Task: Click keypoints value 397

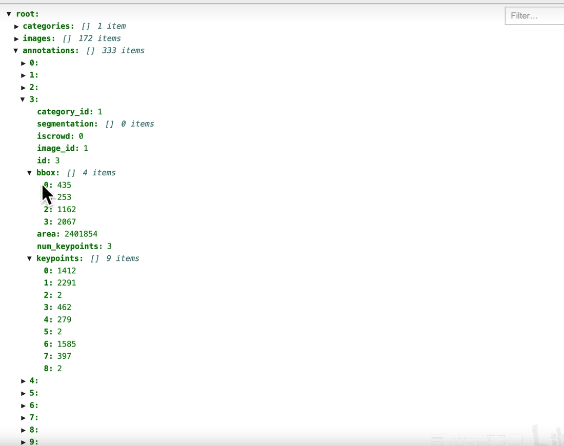Action: pyautogui.click(x=64, y=356)
